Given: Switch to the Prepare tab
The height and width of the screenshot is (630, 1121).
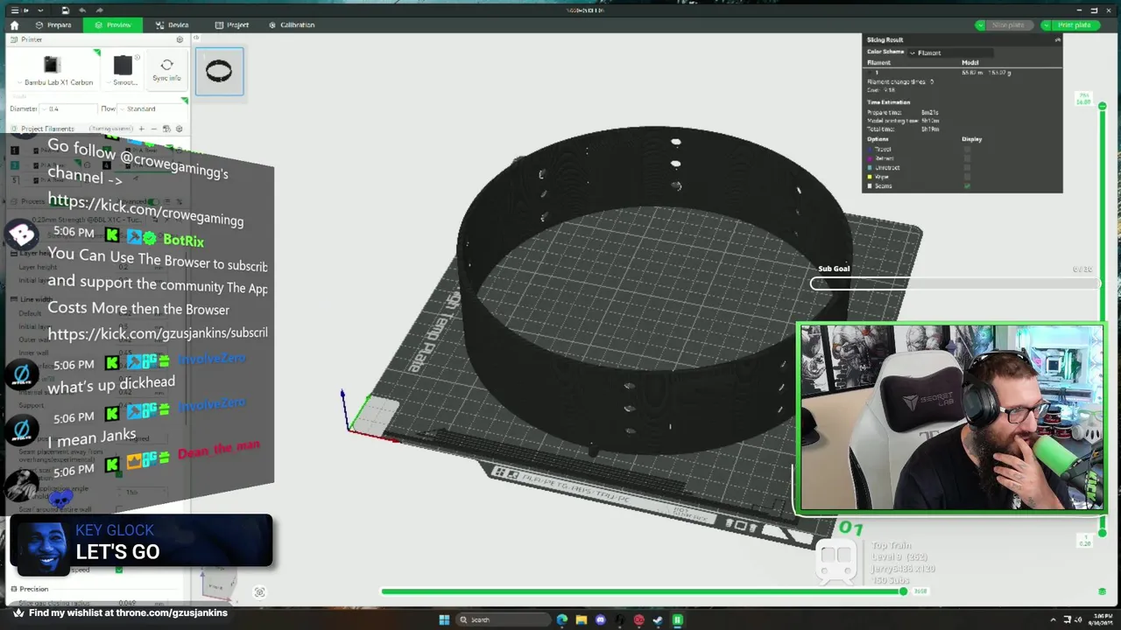Looking at the screenshot, I should [53, 25].
